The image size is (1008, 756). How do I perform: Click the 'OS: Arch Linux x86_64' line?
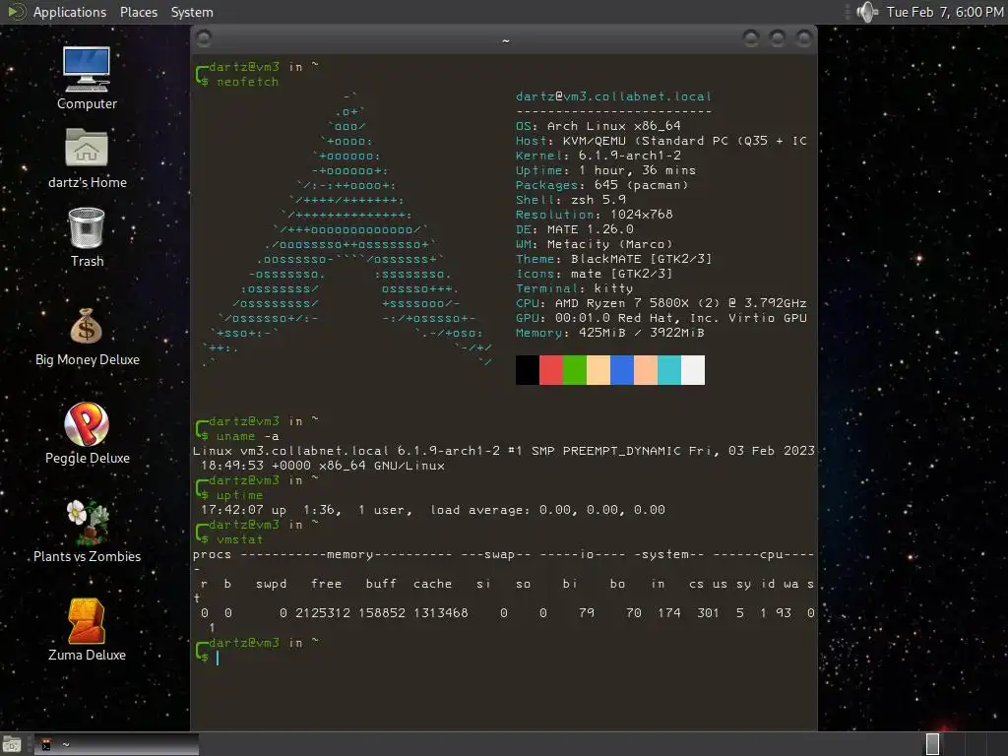pos(598,126)
